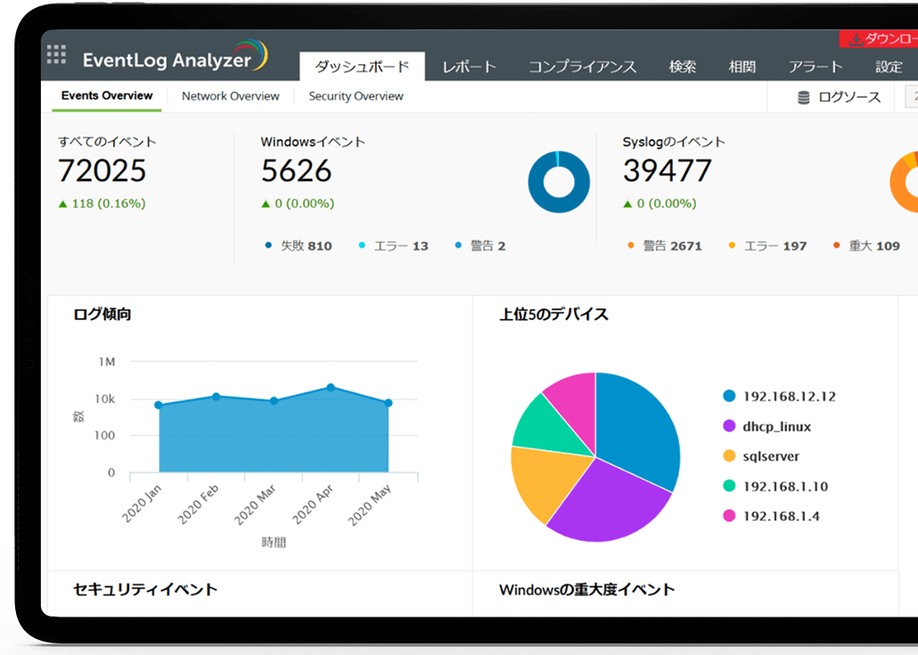918x655 pixels.
Task: Toggle 192.168.1.10 legend entry
Action: 775,487
